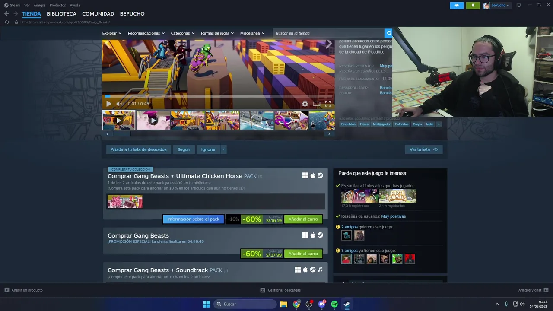Select the first trailer thumbnail

click(x=119, y=120)
